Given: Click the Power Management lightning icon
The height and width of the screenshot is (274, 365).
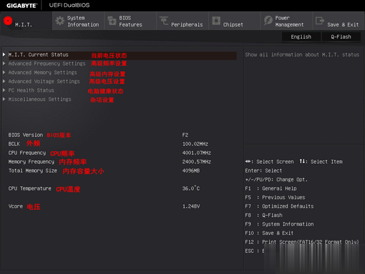Looking at the screenshot, I should 268,21.
